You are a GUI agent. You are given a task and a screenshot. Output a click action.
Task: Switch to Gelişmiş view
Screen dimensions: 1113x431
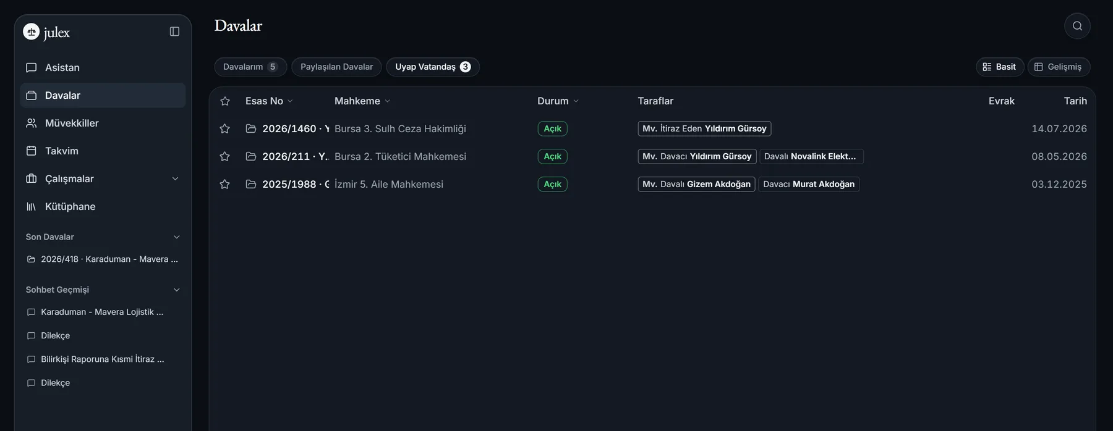tap(1059, 67)
